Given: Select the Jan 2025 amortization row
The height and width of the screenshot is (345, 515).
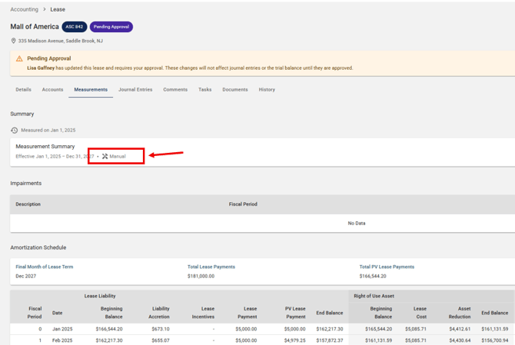Looking at the screenshot, I should pos(61,329).
